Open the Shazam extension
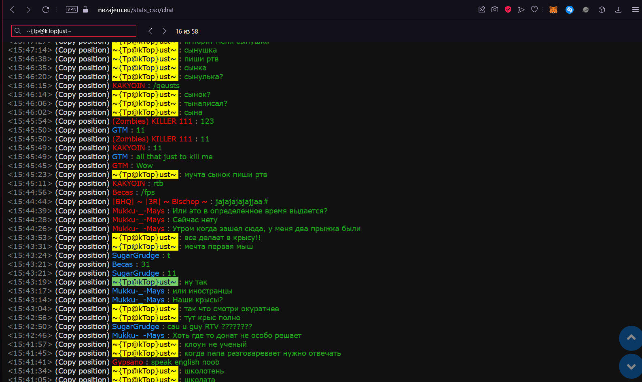The image size is (642, 382). (569, 10)
